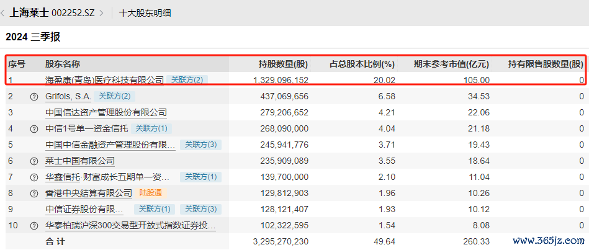
Task: Select market value cell 105.00
Action: 477,80
